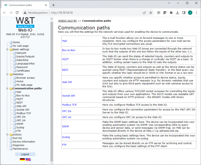201x165 pixels.
Task: Open Home under Websites folder
Action: click(x=20, y=81)
